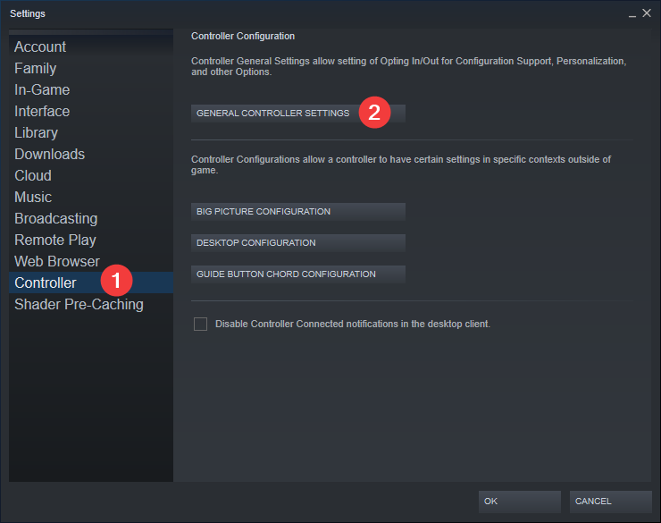Open Interface settings category
Image resolution: width=661 pixels, height=523 pixels.
pos(42,112)
